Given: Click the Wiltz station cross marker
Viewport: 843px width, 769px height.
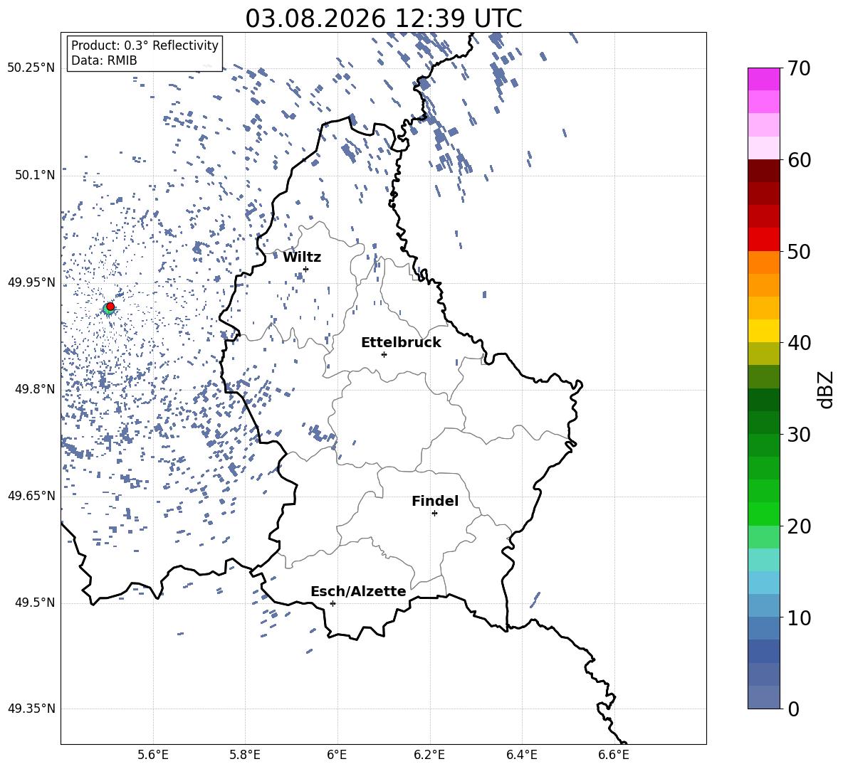Looking at the screenshot, I should point(306,269).
